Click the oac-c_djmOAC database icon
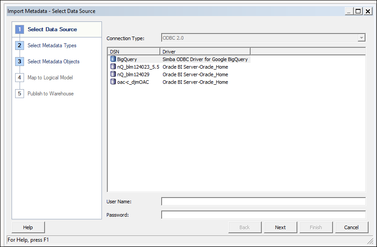The height and width of the screenshot is (247, 377). click(113, 82)
